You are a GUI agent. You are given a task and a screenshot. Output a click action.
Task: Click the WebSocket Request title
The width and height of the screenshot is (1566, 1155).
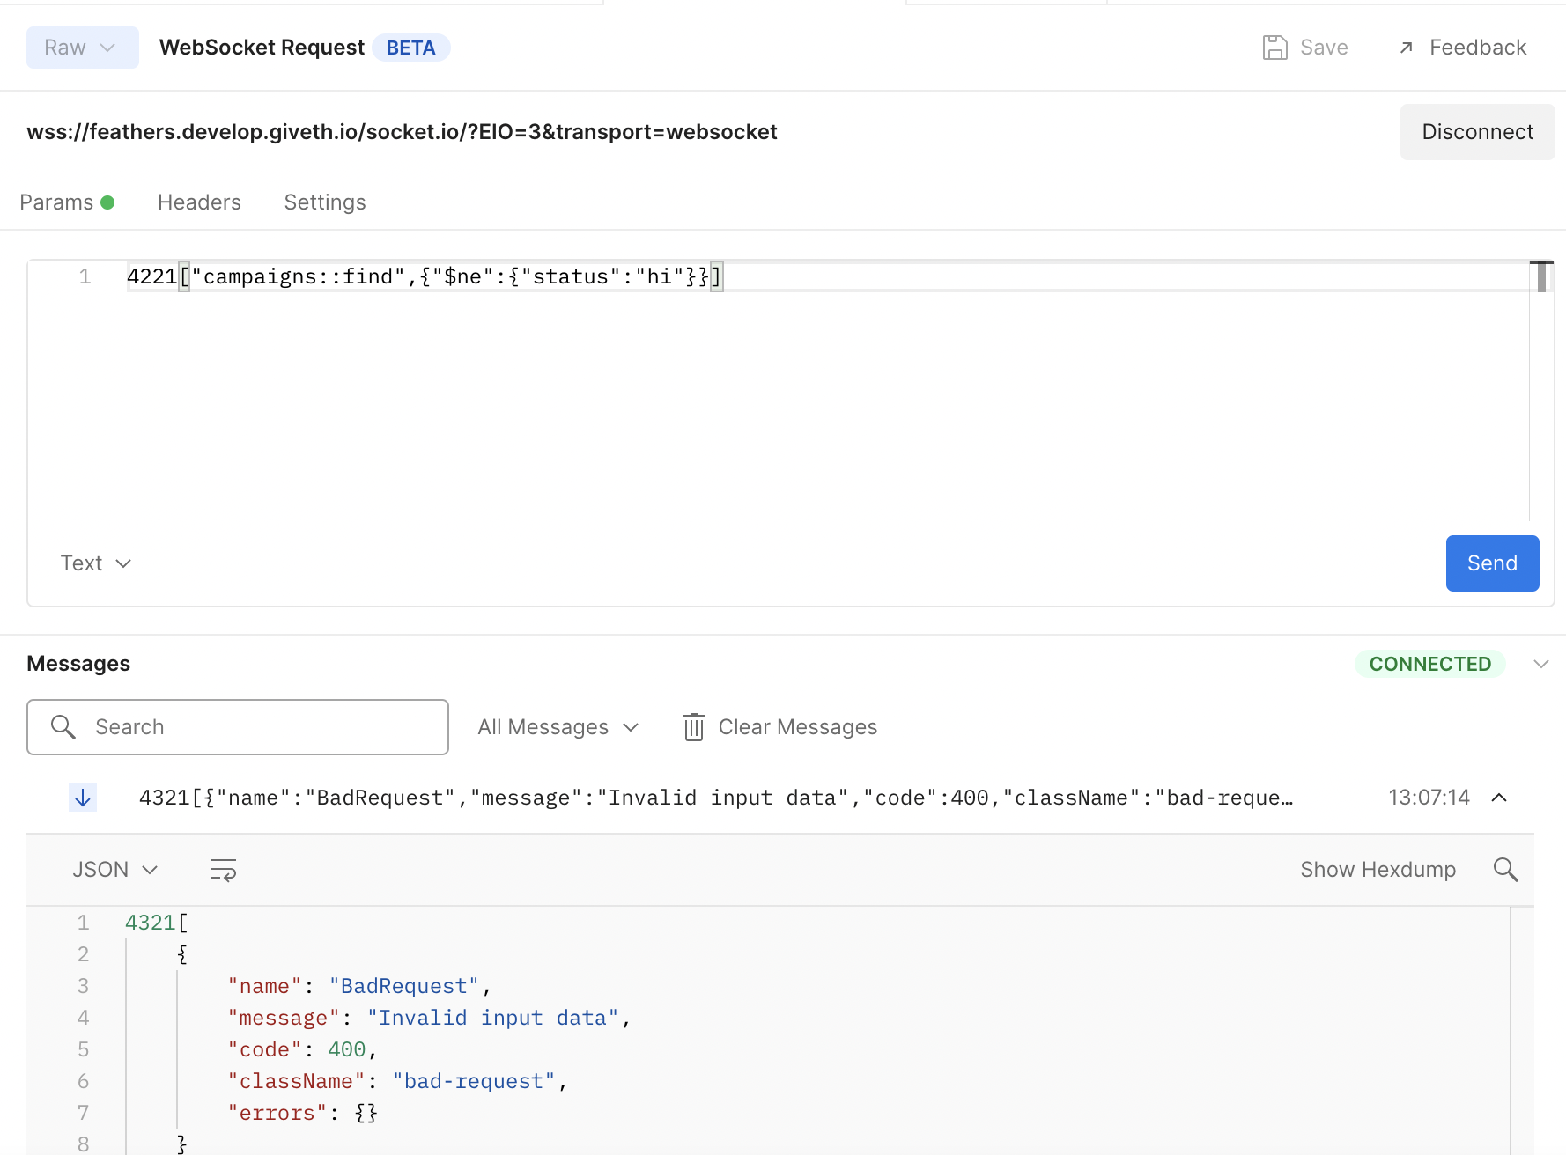tap(262, 48)
